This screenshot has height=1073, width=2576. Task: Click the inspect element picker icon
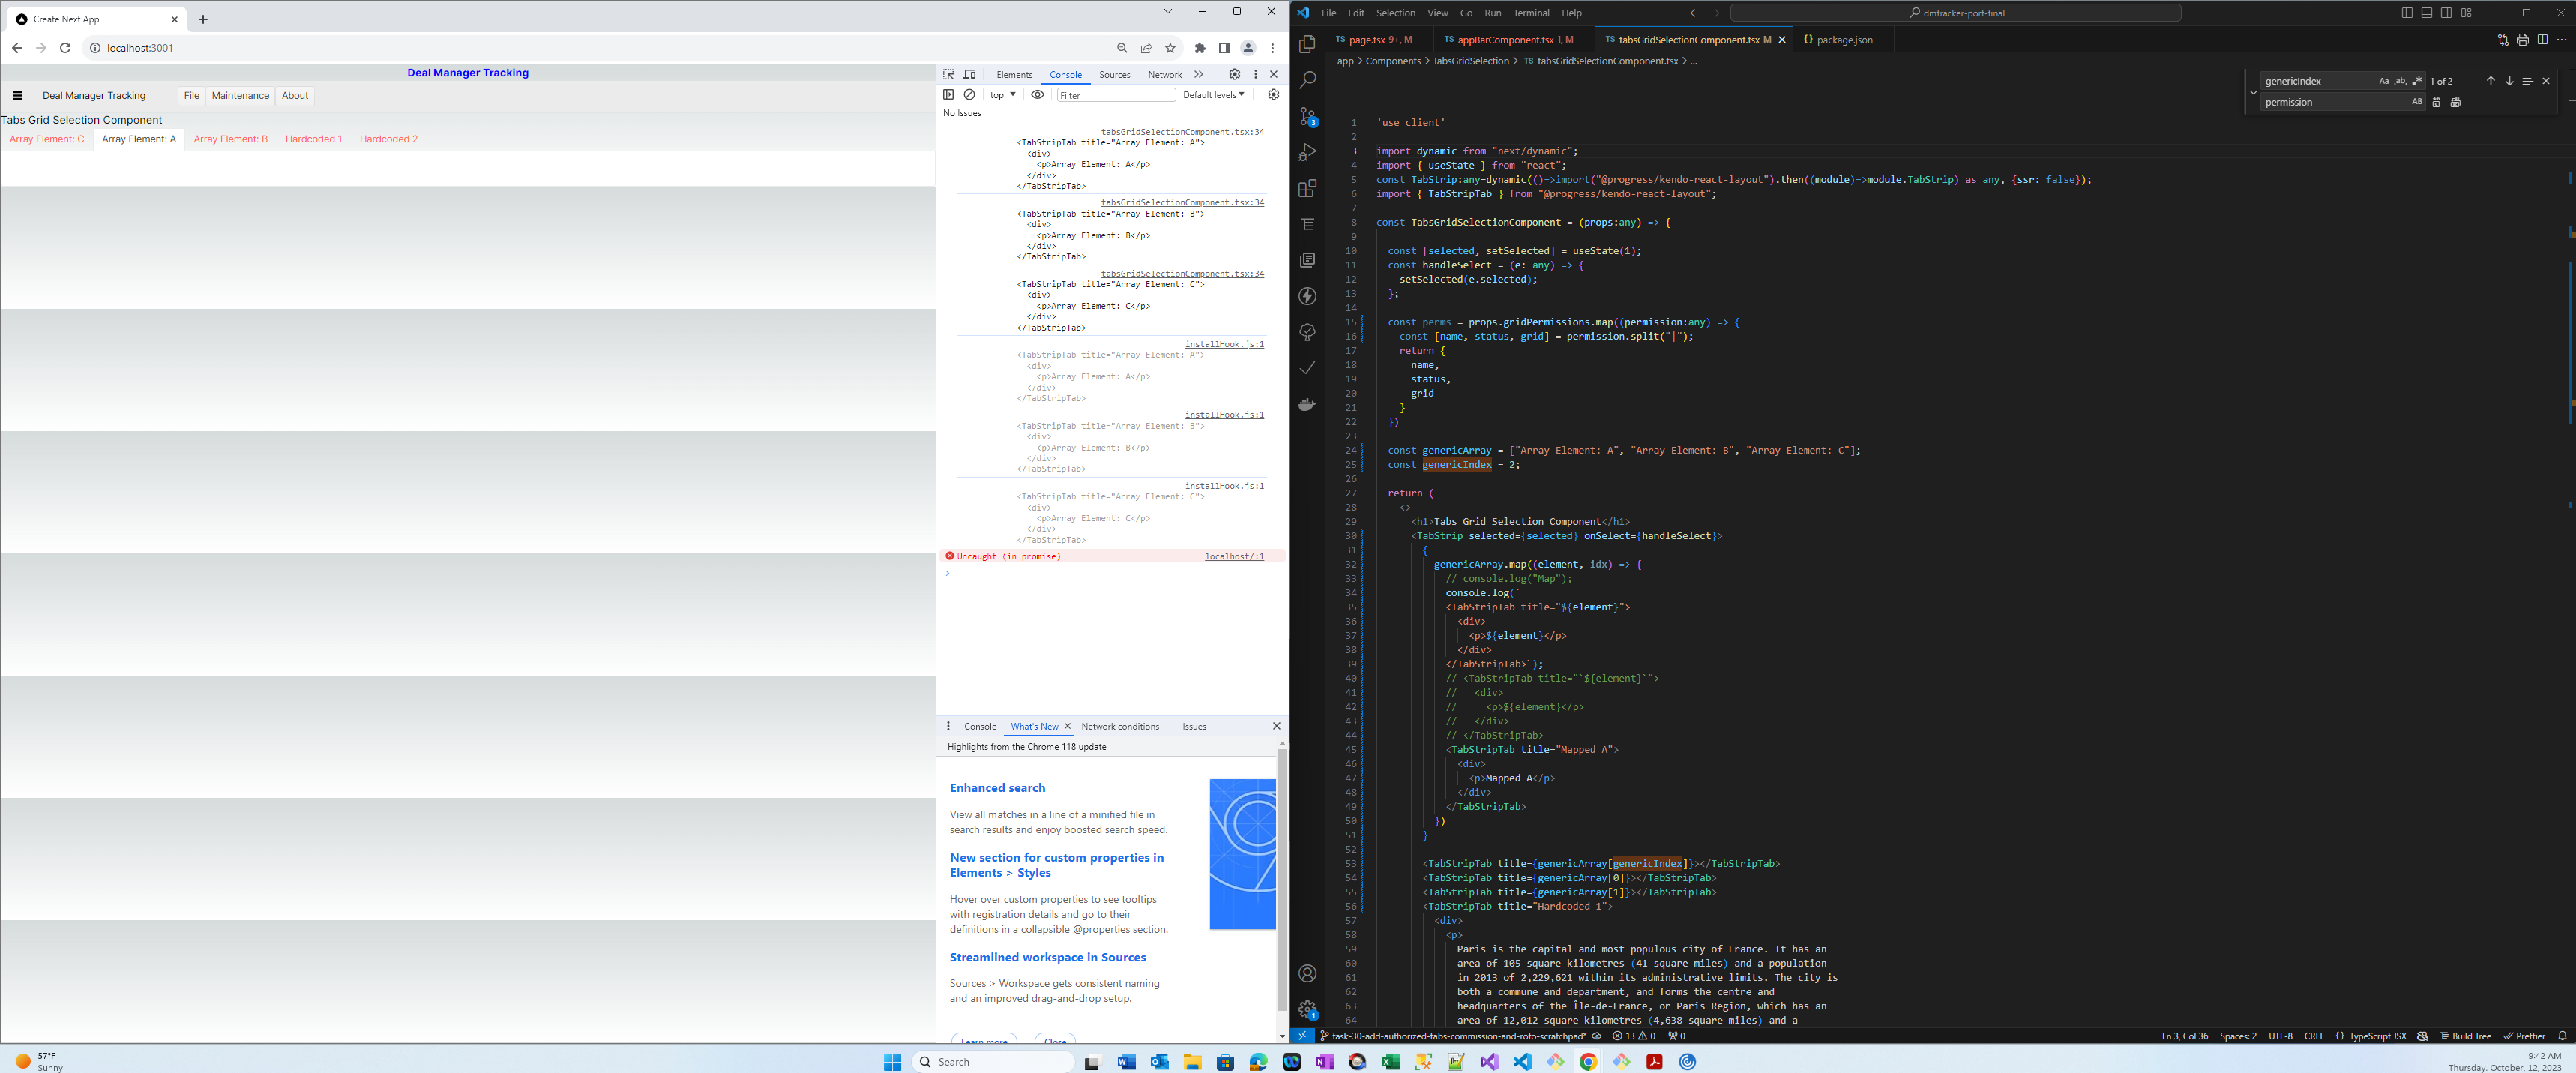[948, 75]
